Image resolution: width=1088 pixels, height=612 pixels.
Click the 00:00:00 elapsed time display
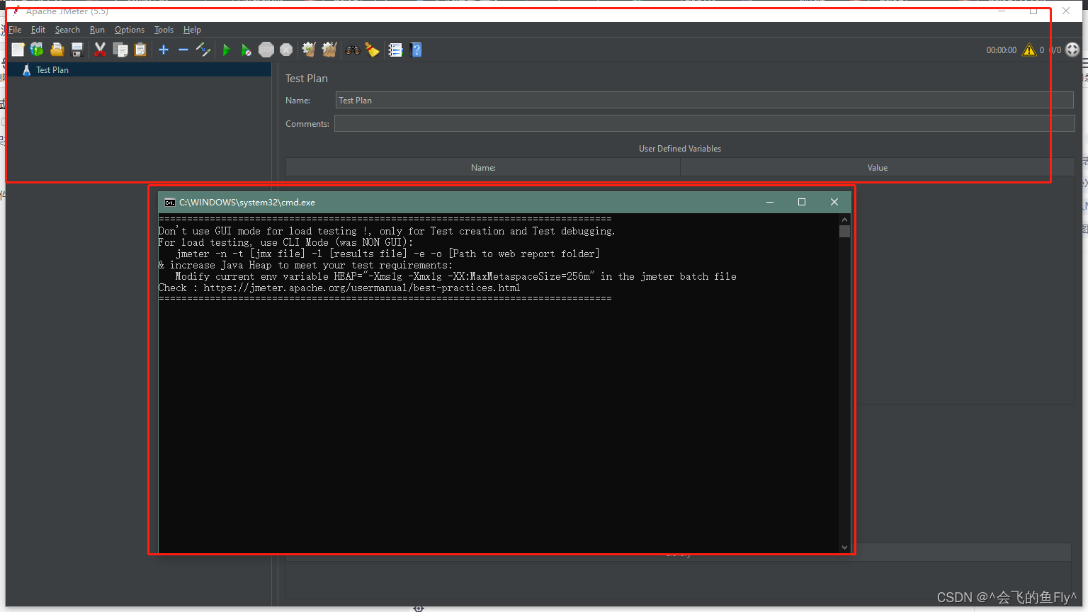pos(1002,50)
